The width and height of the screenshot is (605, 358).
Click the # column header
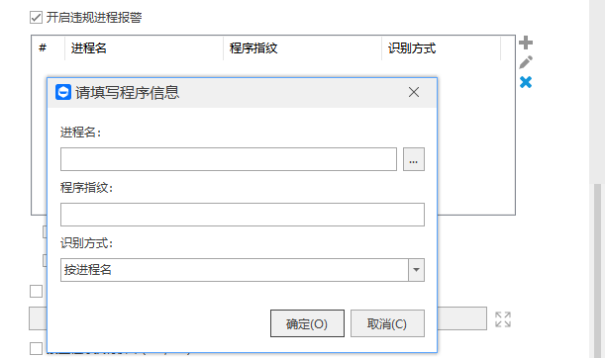pos(49,48)
